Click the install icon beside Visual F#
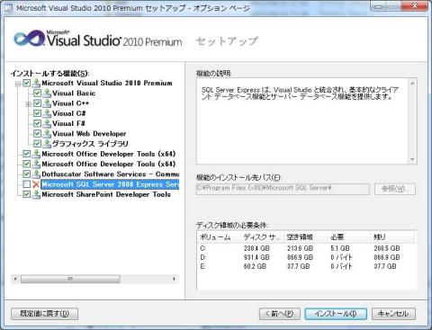The height and width of the screenshot is (330, 432). 47,123
